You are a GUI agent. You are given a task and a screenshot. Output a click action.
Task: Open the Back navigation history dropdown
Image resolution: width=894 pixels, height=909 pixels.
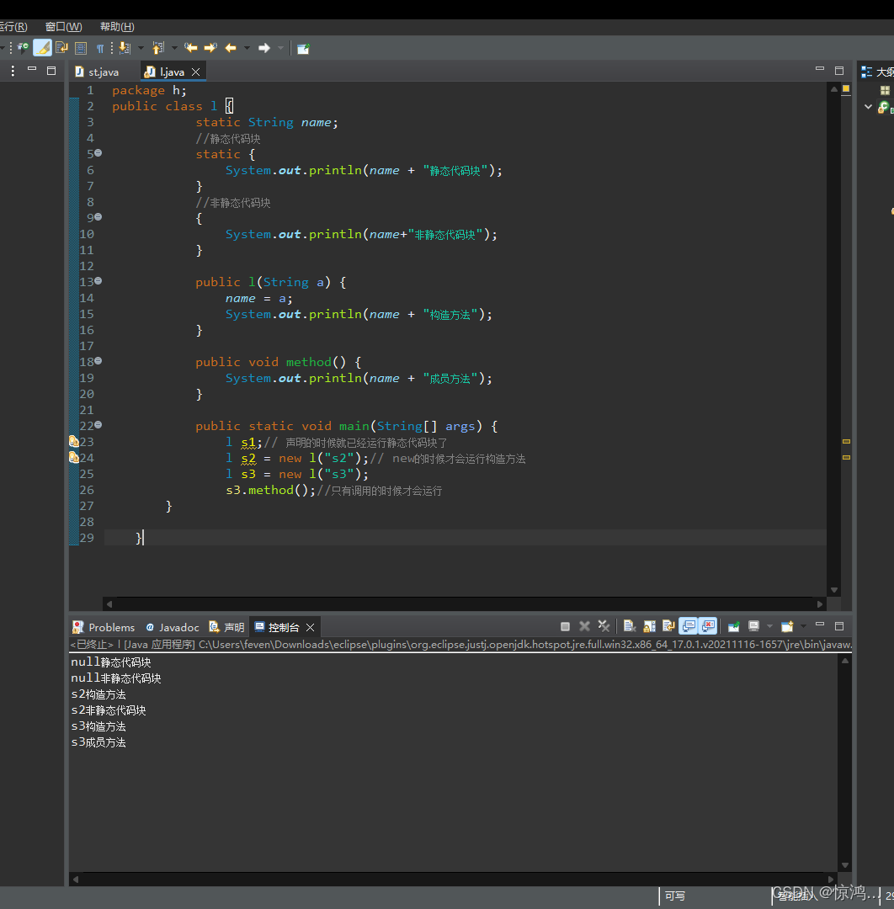tap(247, 48)
